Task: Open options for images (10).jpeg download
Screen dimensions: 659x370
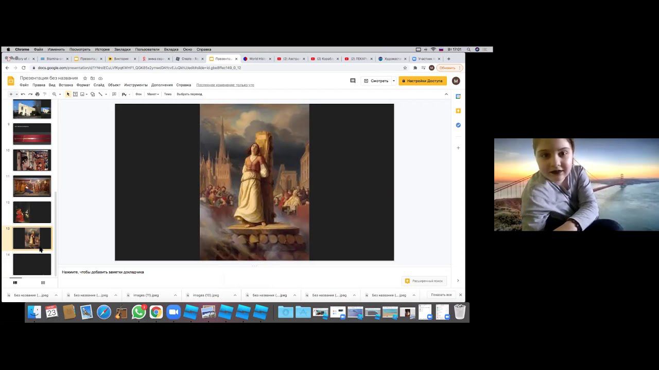Action: [x=235, y=295]
